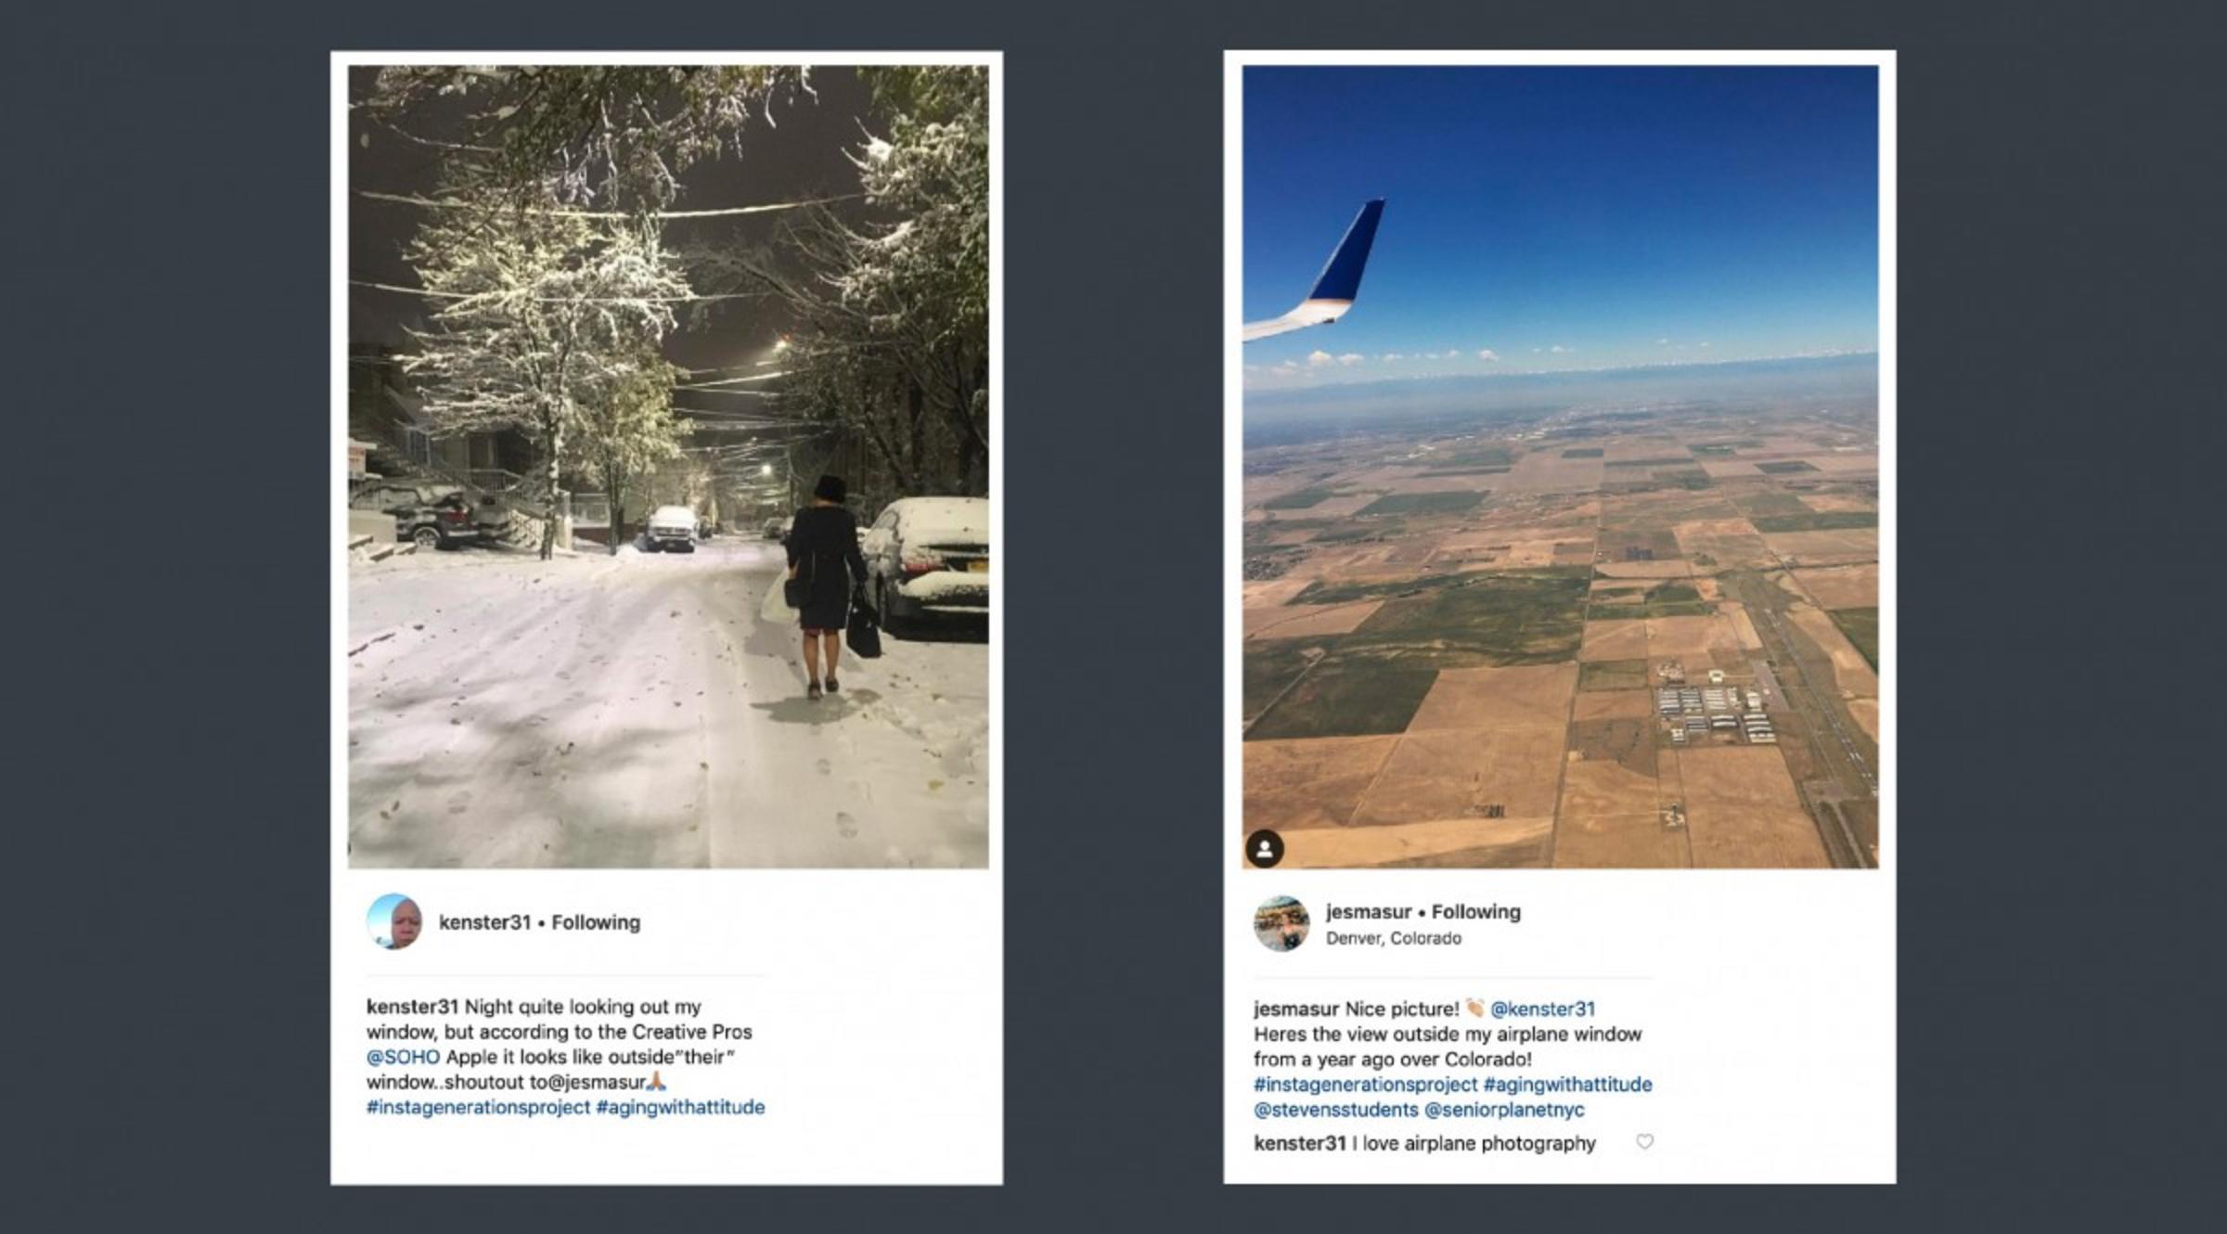Visit the @seniorplanetnyc mention

click(x=1504, y=1110)
